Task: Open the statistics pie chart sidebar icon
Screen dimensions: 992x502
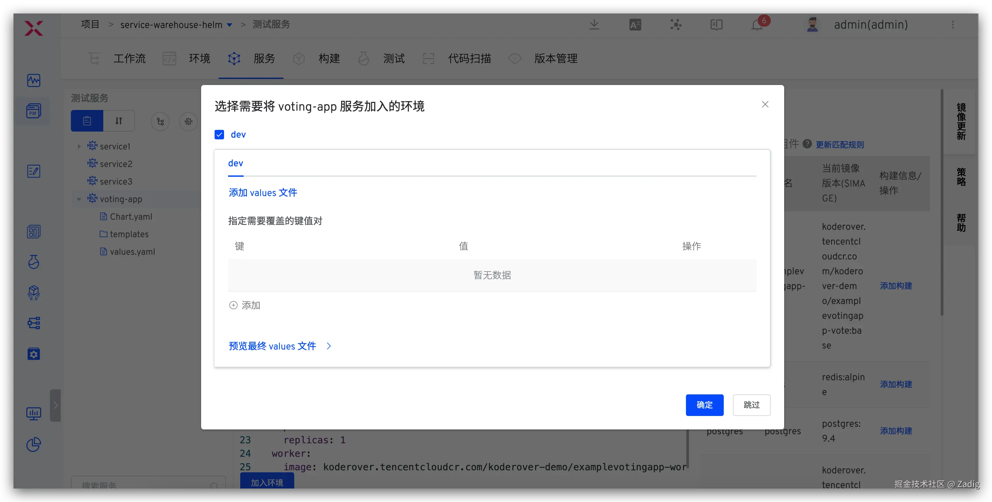Action: click(x=34, y=444)
